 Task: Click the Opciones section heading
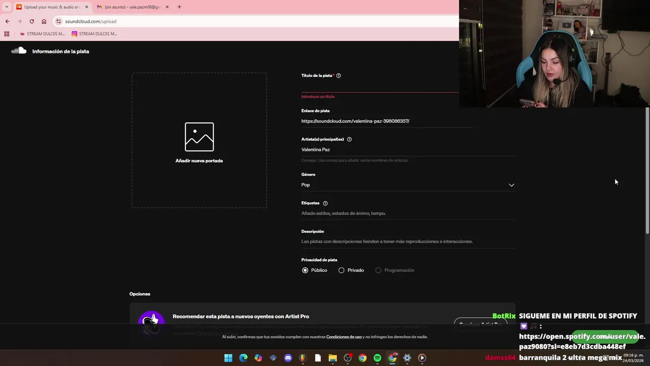pyautogui.click(x=140, y=294)
